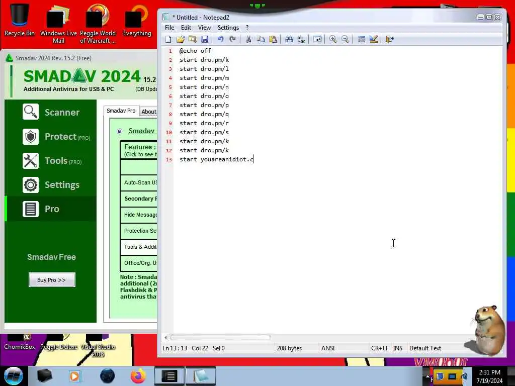The image size is (515, 386).
Task: Open Settings section in Smadav sidebar
Action: [x=51, y=185]
